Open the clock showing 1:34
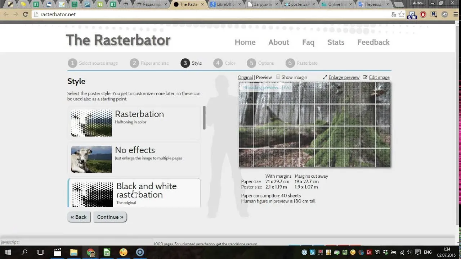Image resolution: width=461 pixels, height=259 pixels. (447, 252)
